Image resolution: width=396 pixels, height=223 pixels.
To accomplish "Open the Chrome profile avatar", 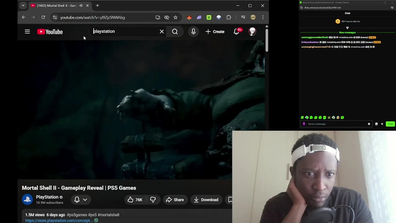I will pyautogui.click(x=253, y=17).
